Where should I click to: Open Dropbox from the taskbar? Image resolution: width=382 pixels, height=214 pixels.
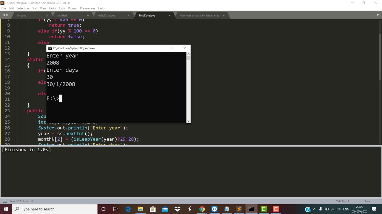pyautogui.click(x=177, y=209)
